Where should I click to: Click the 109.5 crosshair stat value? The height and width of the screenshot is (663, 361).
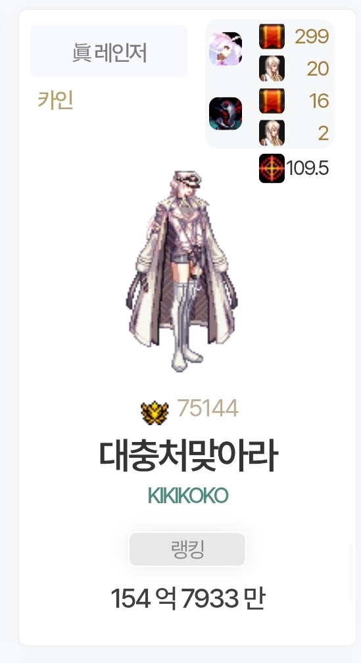point(308,168)
